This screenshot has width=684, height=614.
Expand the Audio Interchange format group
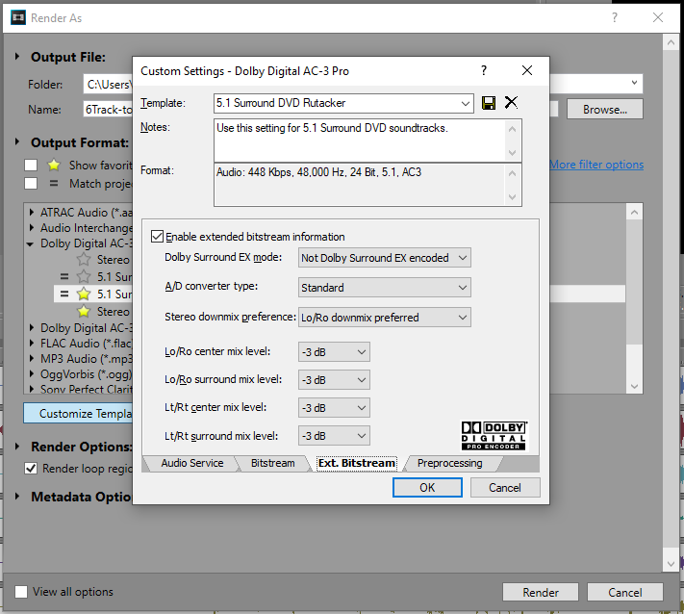click(x=32, y=228)
